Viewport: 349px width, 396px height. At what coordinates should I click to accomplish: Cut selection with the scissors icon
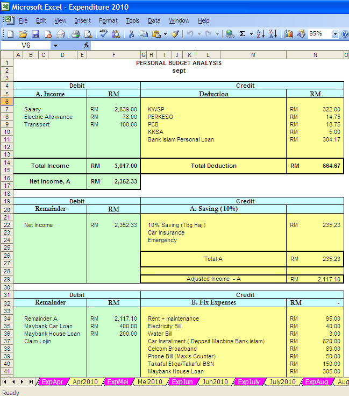point(131,34)
